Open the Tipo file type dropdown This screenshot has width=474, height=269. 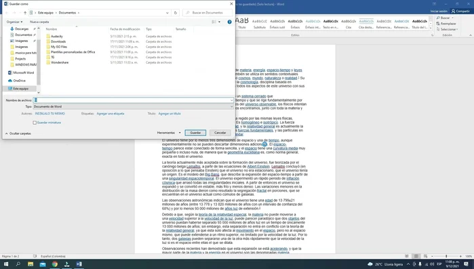pos(133,106)
